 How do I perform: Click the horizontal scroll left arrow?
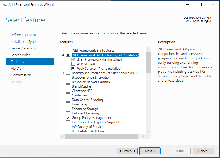click(x=62, y=136)
